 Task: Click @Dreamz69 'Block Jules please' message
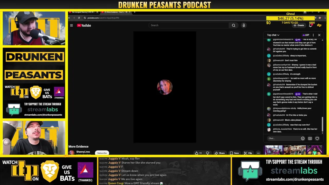[287, 120]
